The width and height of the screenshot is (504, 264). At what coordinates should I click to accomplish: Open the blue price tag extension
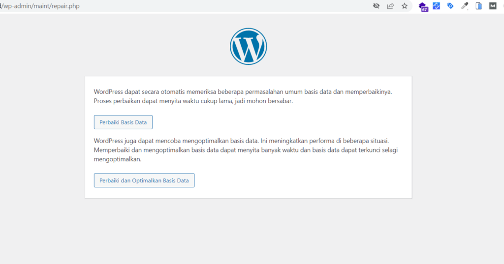tap(450, 6)
